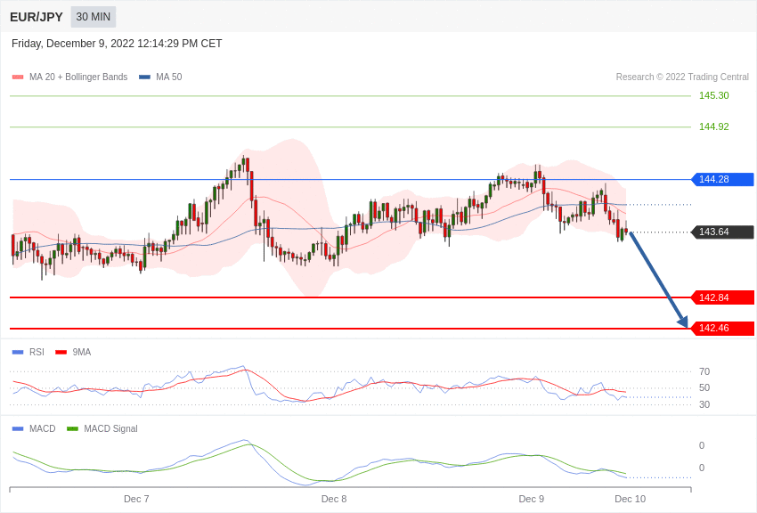Click the 'MA 50' legend label
Image resolution: width=757 pixels, height=513 pixels.
pos(168,77)
